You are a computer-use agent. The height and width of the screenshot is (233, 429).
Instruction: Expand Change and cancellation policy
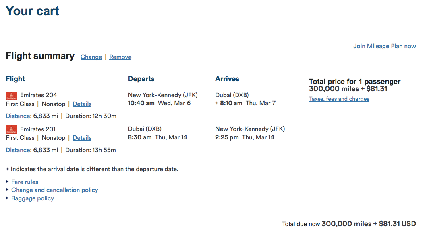(x=54, y=190)
